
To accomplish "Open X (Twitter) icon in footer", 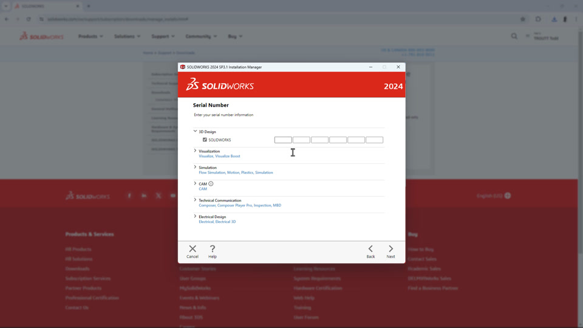I will [159, 196].
